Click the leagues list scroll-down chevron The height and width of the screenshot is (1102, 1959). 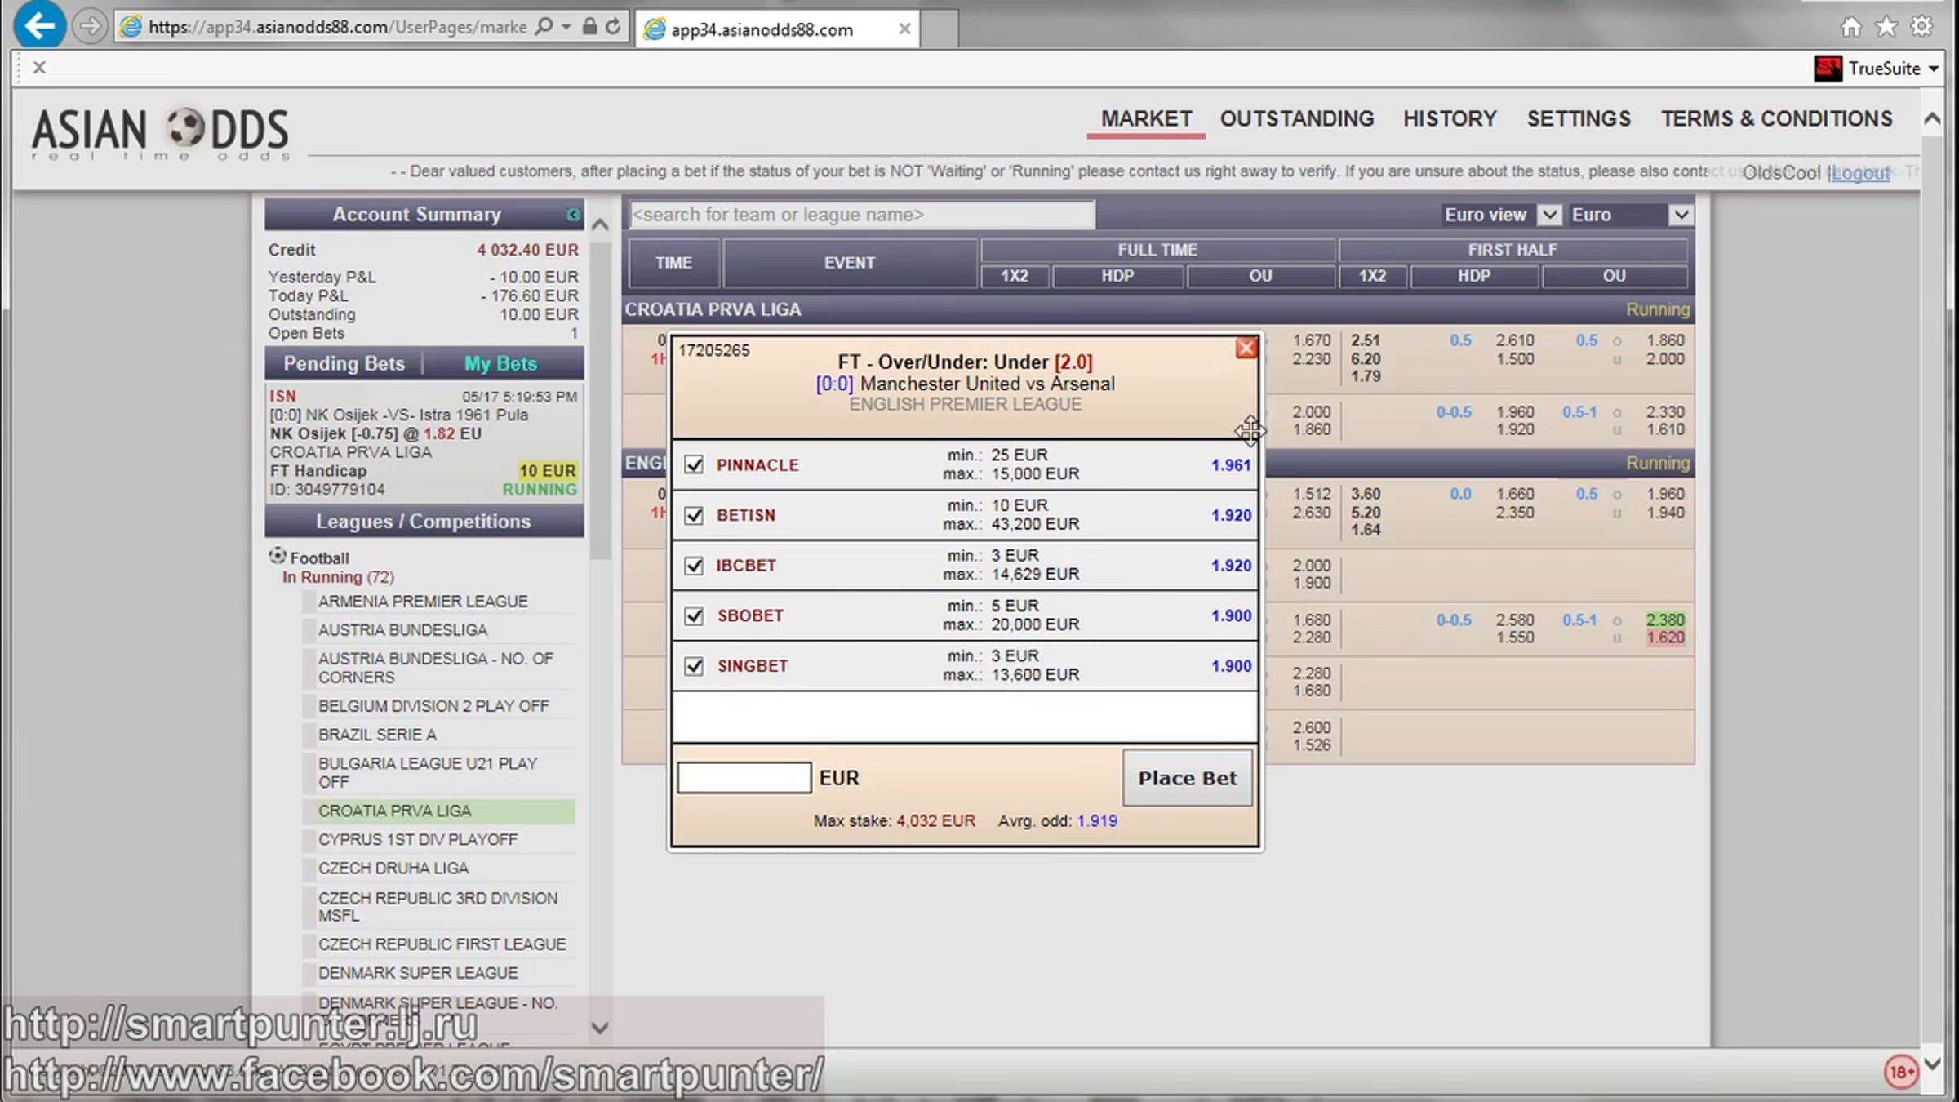click(x=600, y=1028)
